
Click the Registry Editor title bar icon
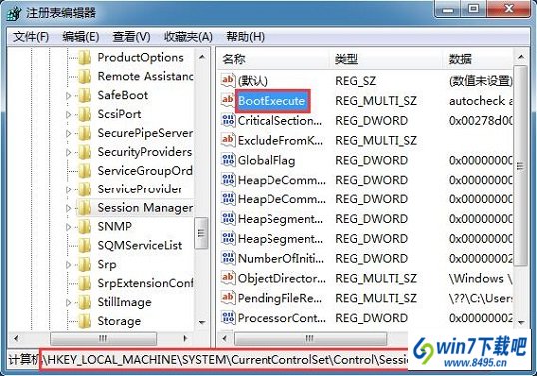coord(15,14)
